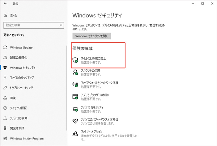Click the ライセンス認証 checkmark circle icon
Viewport: 217px width, 146px height.
[x=5, y=108]
